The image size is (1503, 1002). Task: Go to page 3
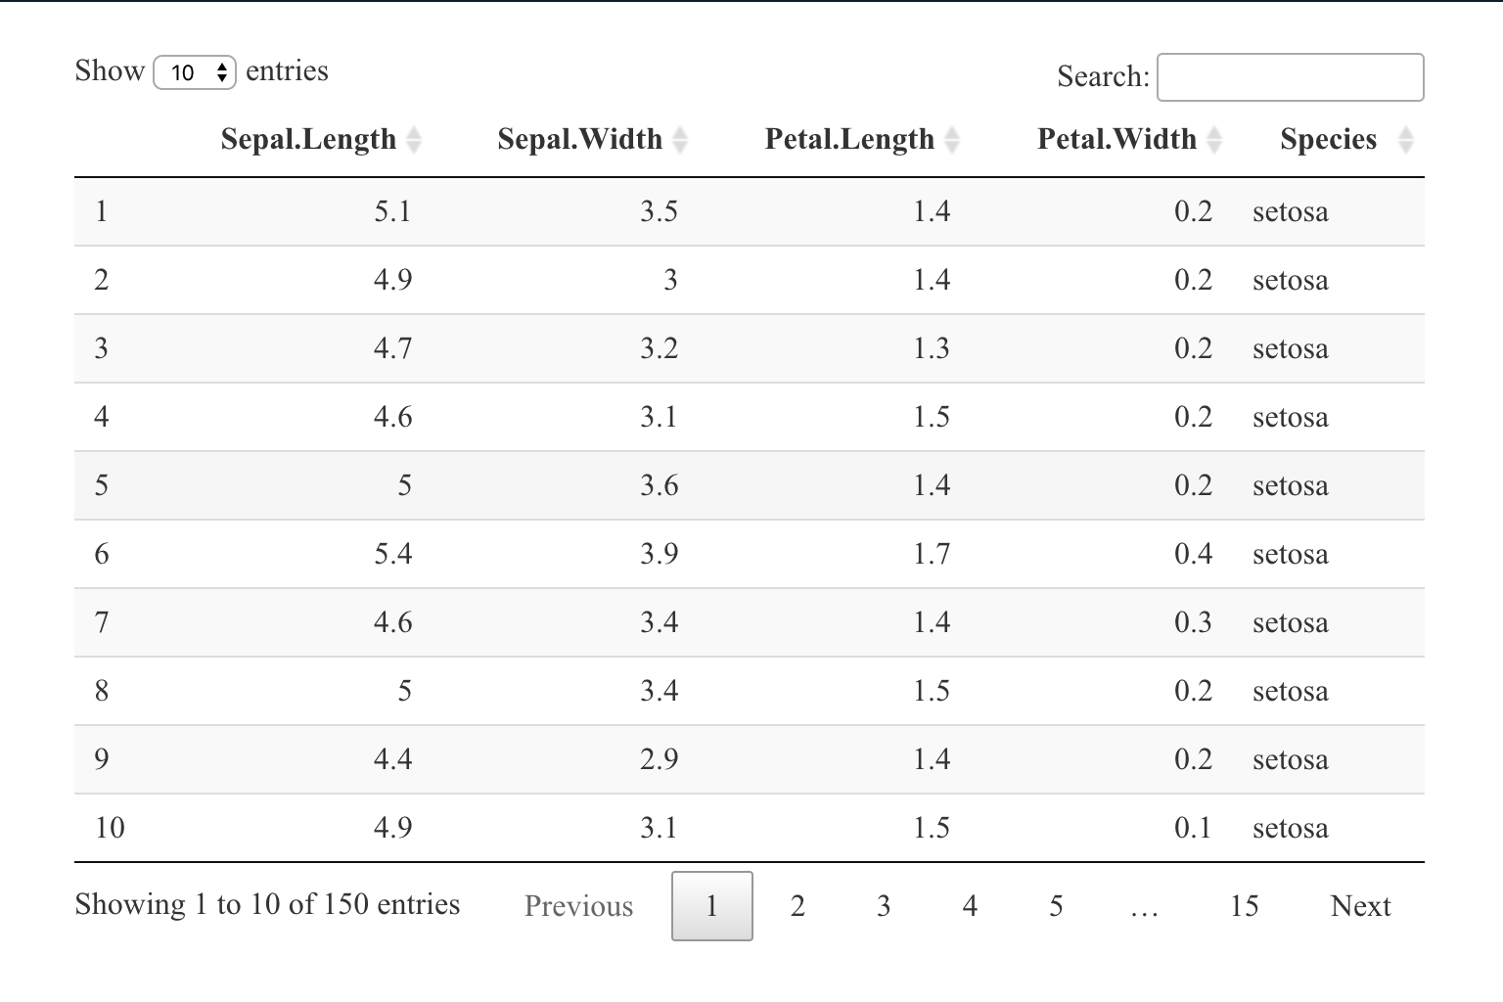click(884, 906)
